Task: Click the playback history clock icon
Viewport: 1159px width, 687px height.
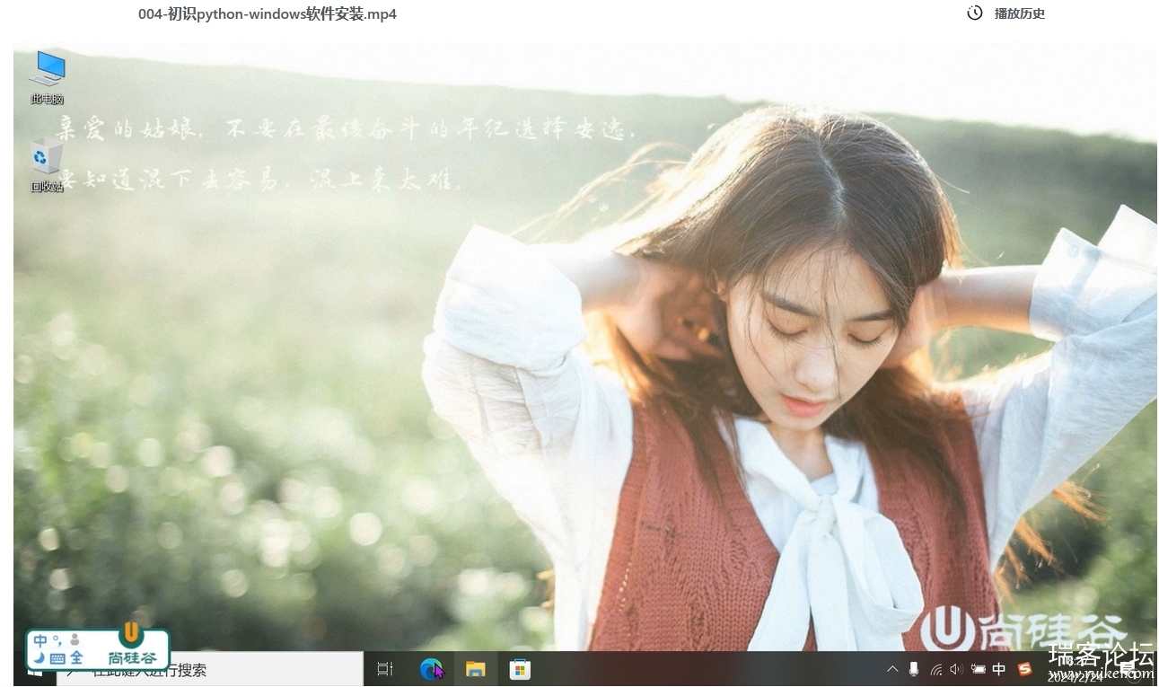Action: 974,13
